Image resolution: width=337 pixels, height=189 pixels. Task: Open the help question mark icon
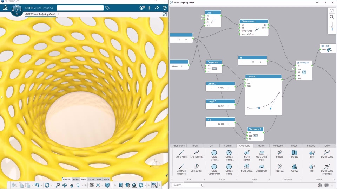coord(165,8)
